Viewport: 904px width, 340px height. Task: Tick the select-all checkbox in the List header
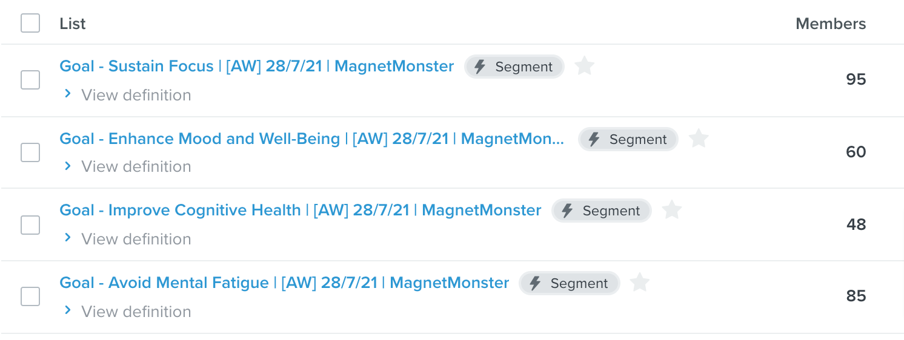pos(30,23)
